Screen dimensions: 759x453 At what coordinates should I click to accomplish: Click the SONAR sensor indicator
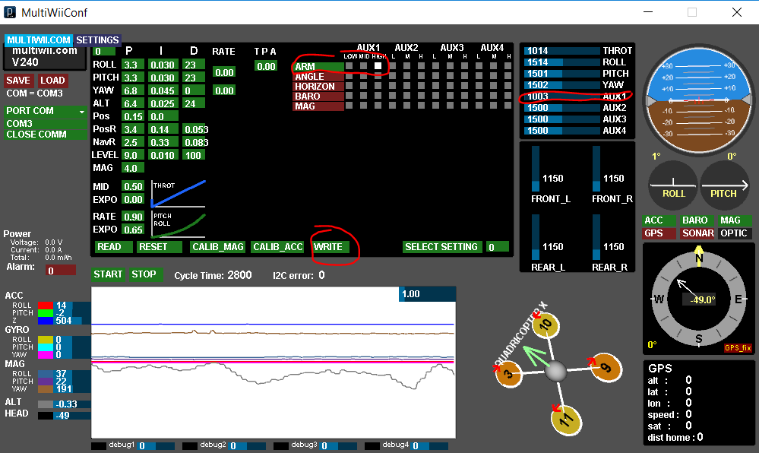[x=697, y=233]
